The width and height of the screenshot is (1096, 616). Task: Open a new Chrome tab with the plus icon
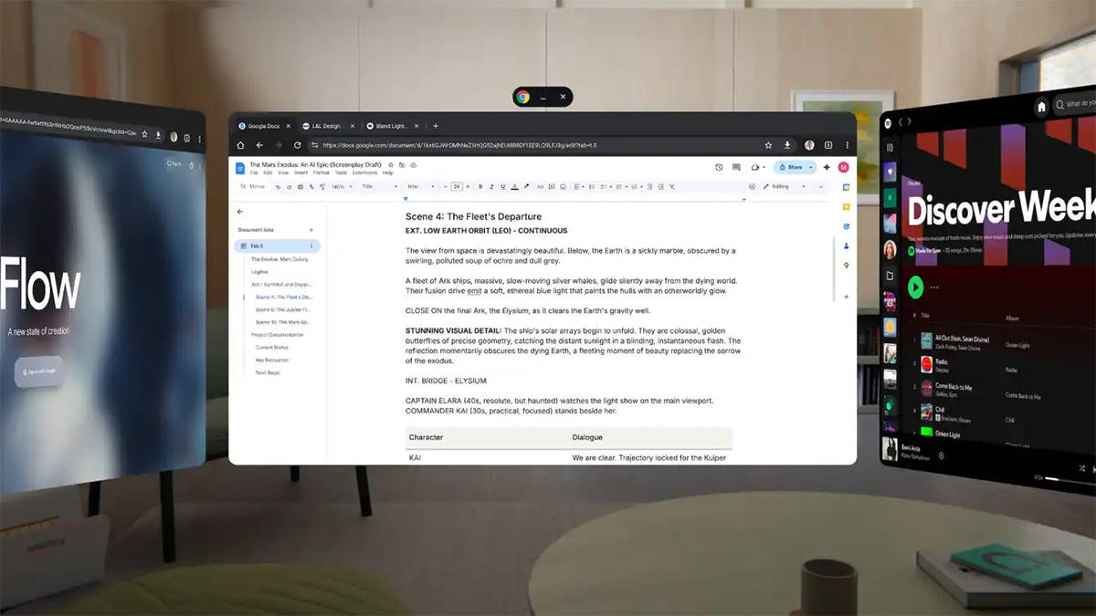coord(436,126)
